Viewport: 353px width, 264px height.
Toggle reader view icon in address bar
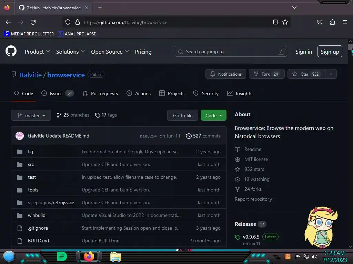[x=275, y=22]
